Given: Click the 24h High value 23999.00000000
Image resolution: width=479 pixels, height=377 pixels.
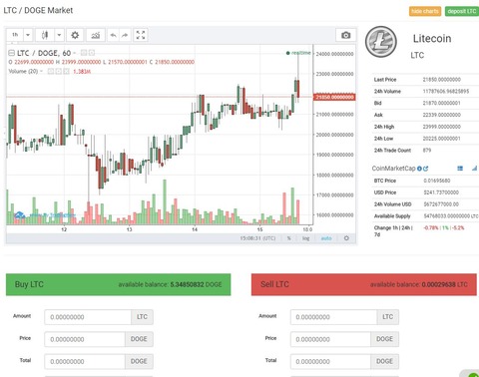Looking at the screenshot, I should point(442,127).
